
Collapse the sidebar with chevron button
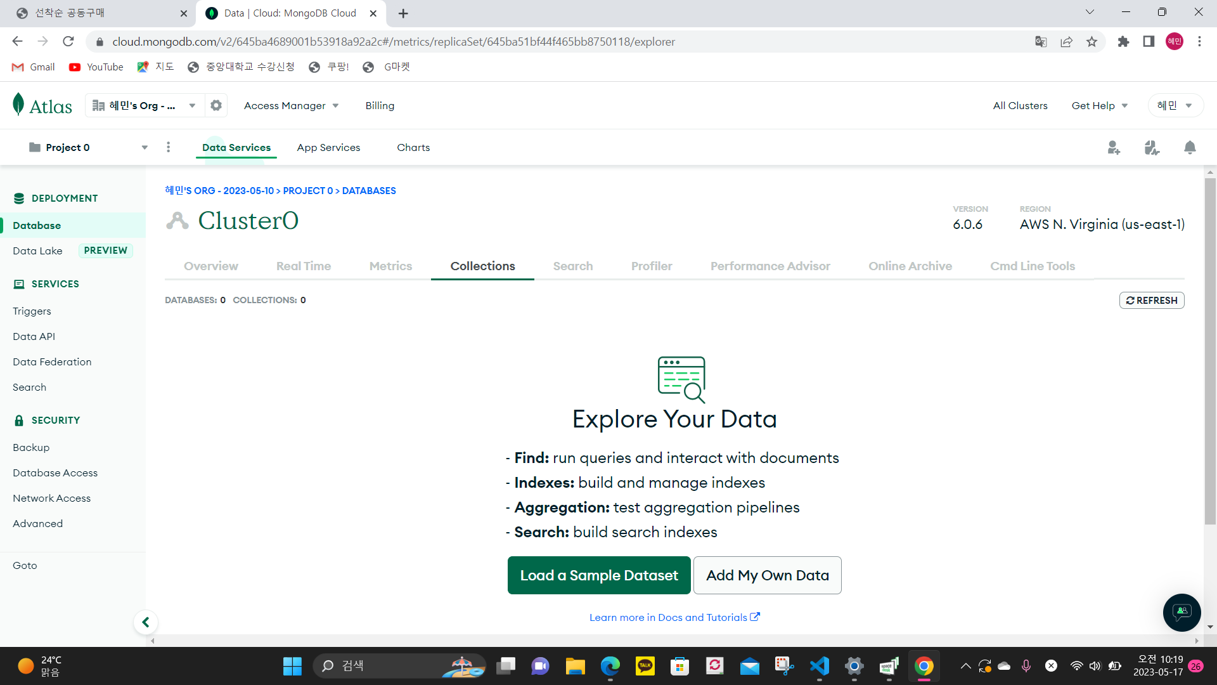(x=146, y=622)
